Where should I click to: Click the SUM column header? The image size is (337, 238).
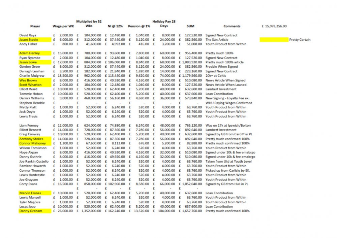190,26
